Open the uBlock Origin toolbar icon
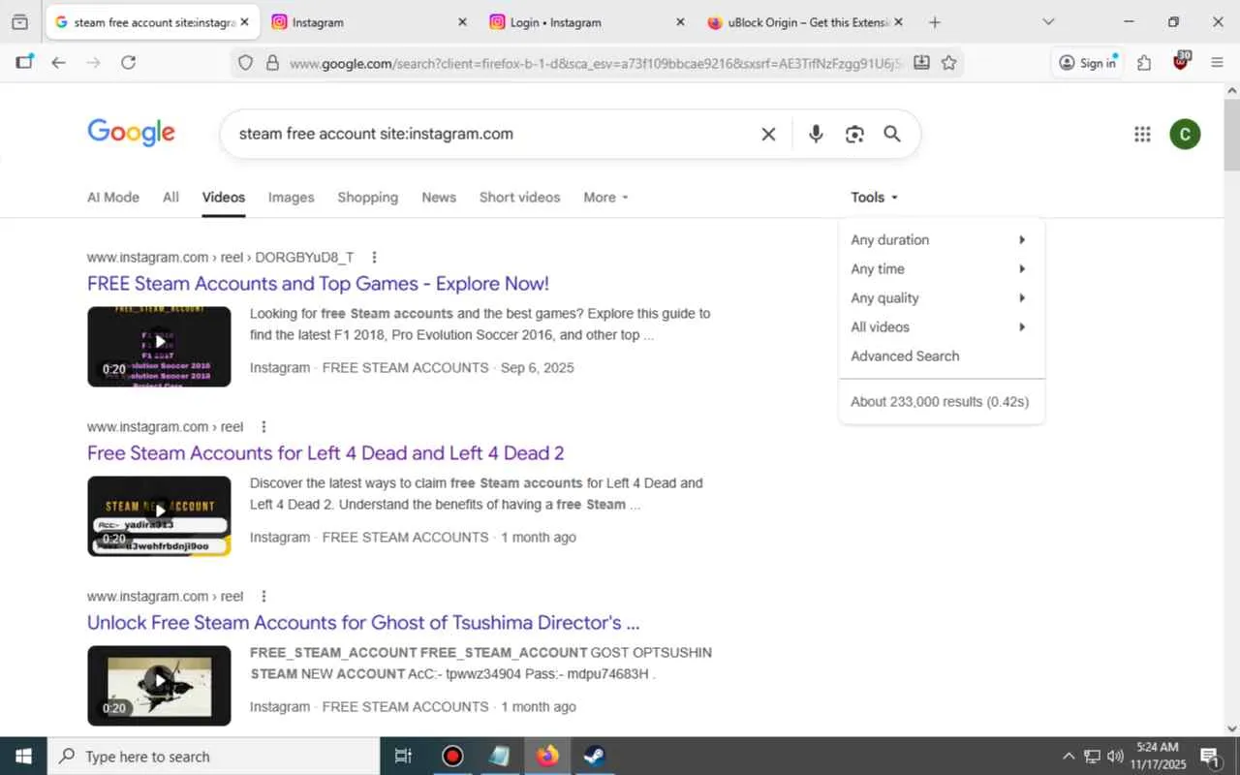The width and height of the screenshot is (1240, 775). 1181,62
